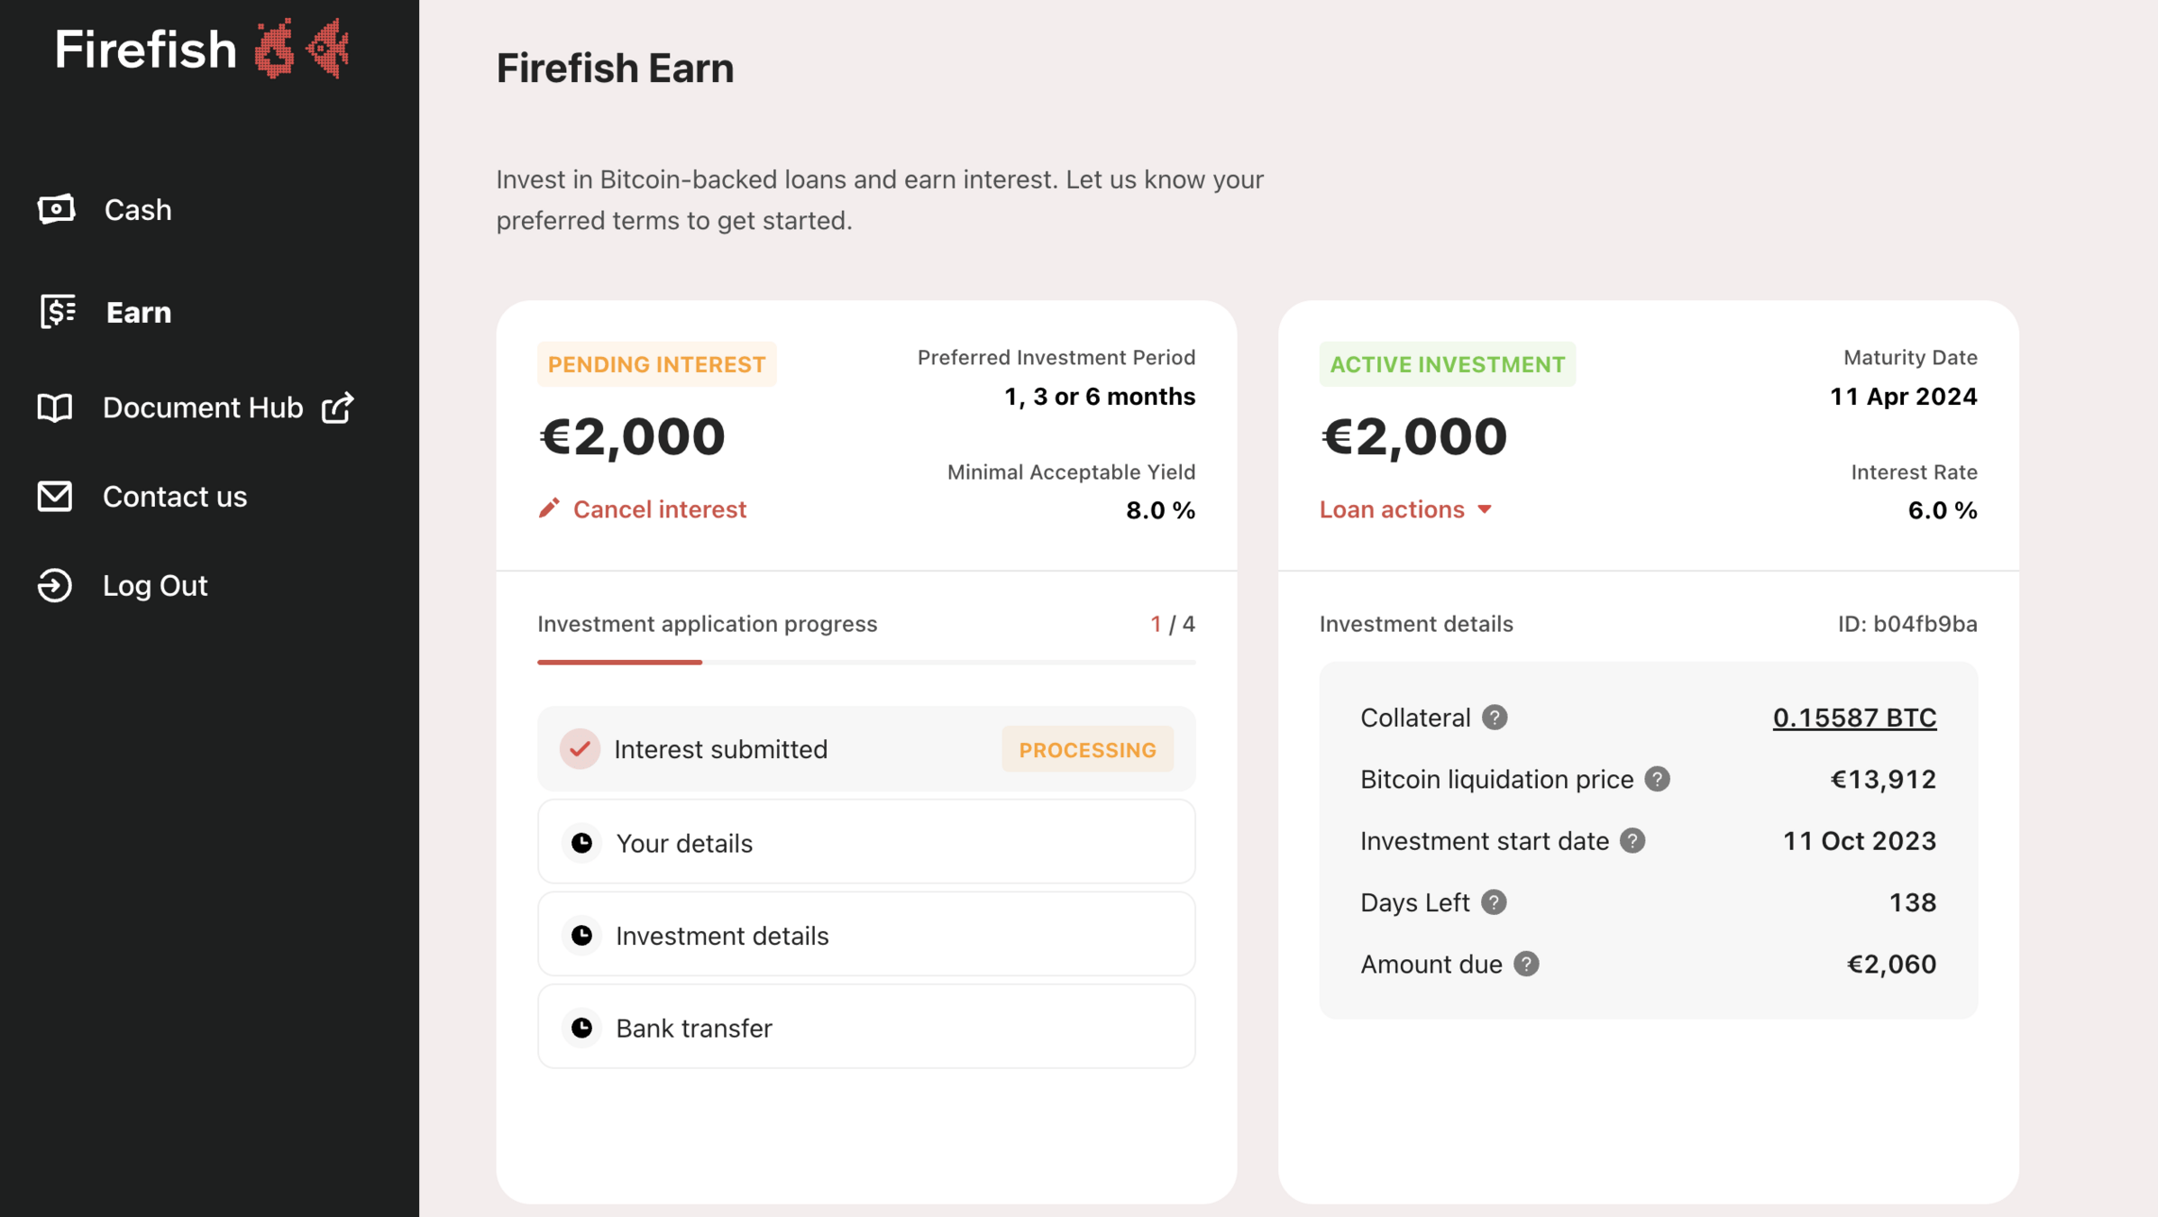The image size is (2158, 1217).
Task: Click the investment application progress bar
Action: [x=865, y=662]
